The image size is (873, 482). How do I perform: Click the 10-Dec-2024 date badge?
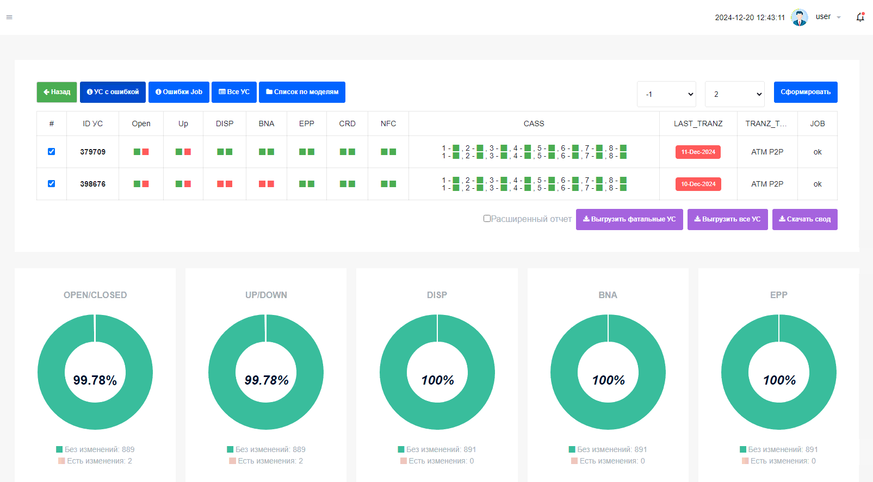coord(698,184)
